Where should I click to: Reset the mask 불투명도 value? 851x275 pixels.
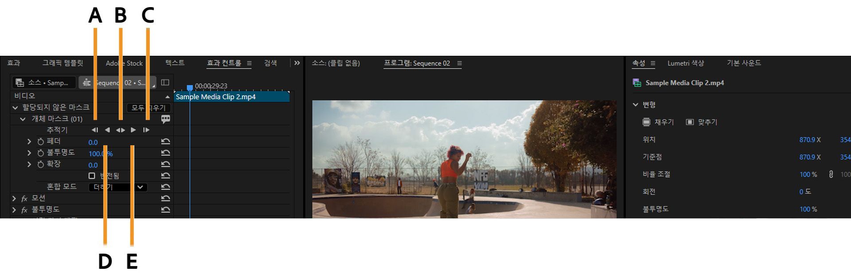[x=166, y=153]
